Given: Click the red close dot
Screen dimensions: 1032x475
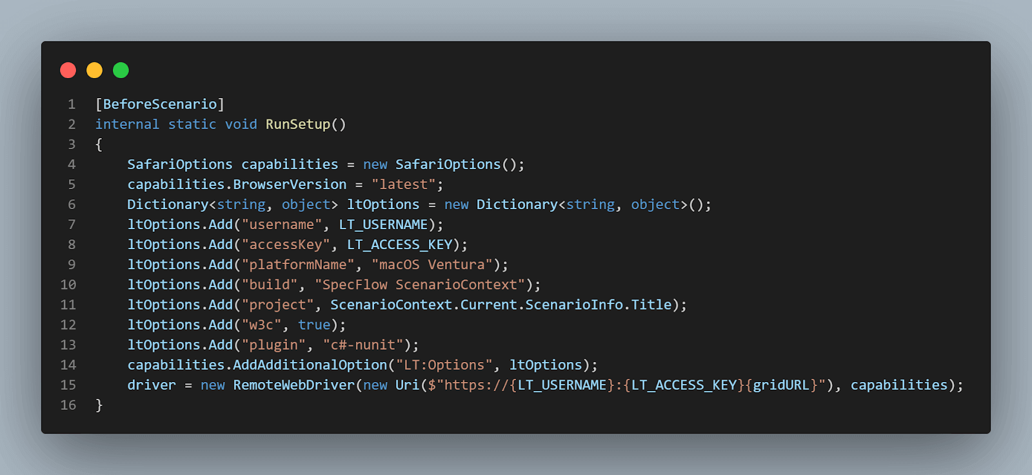Looking at the screenshot, I should 68,70.
